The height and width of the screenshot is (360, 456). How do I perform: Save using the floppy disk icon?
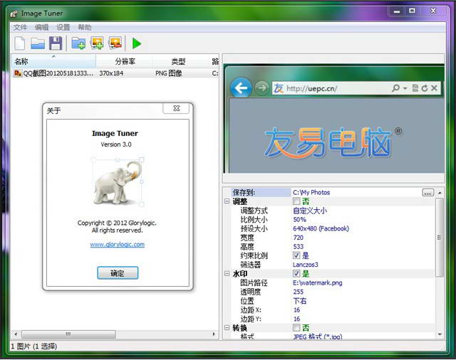coord(56,43)
